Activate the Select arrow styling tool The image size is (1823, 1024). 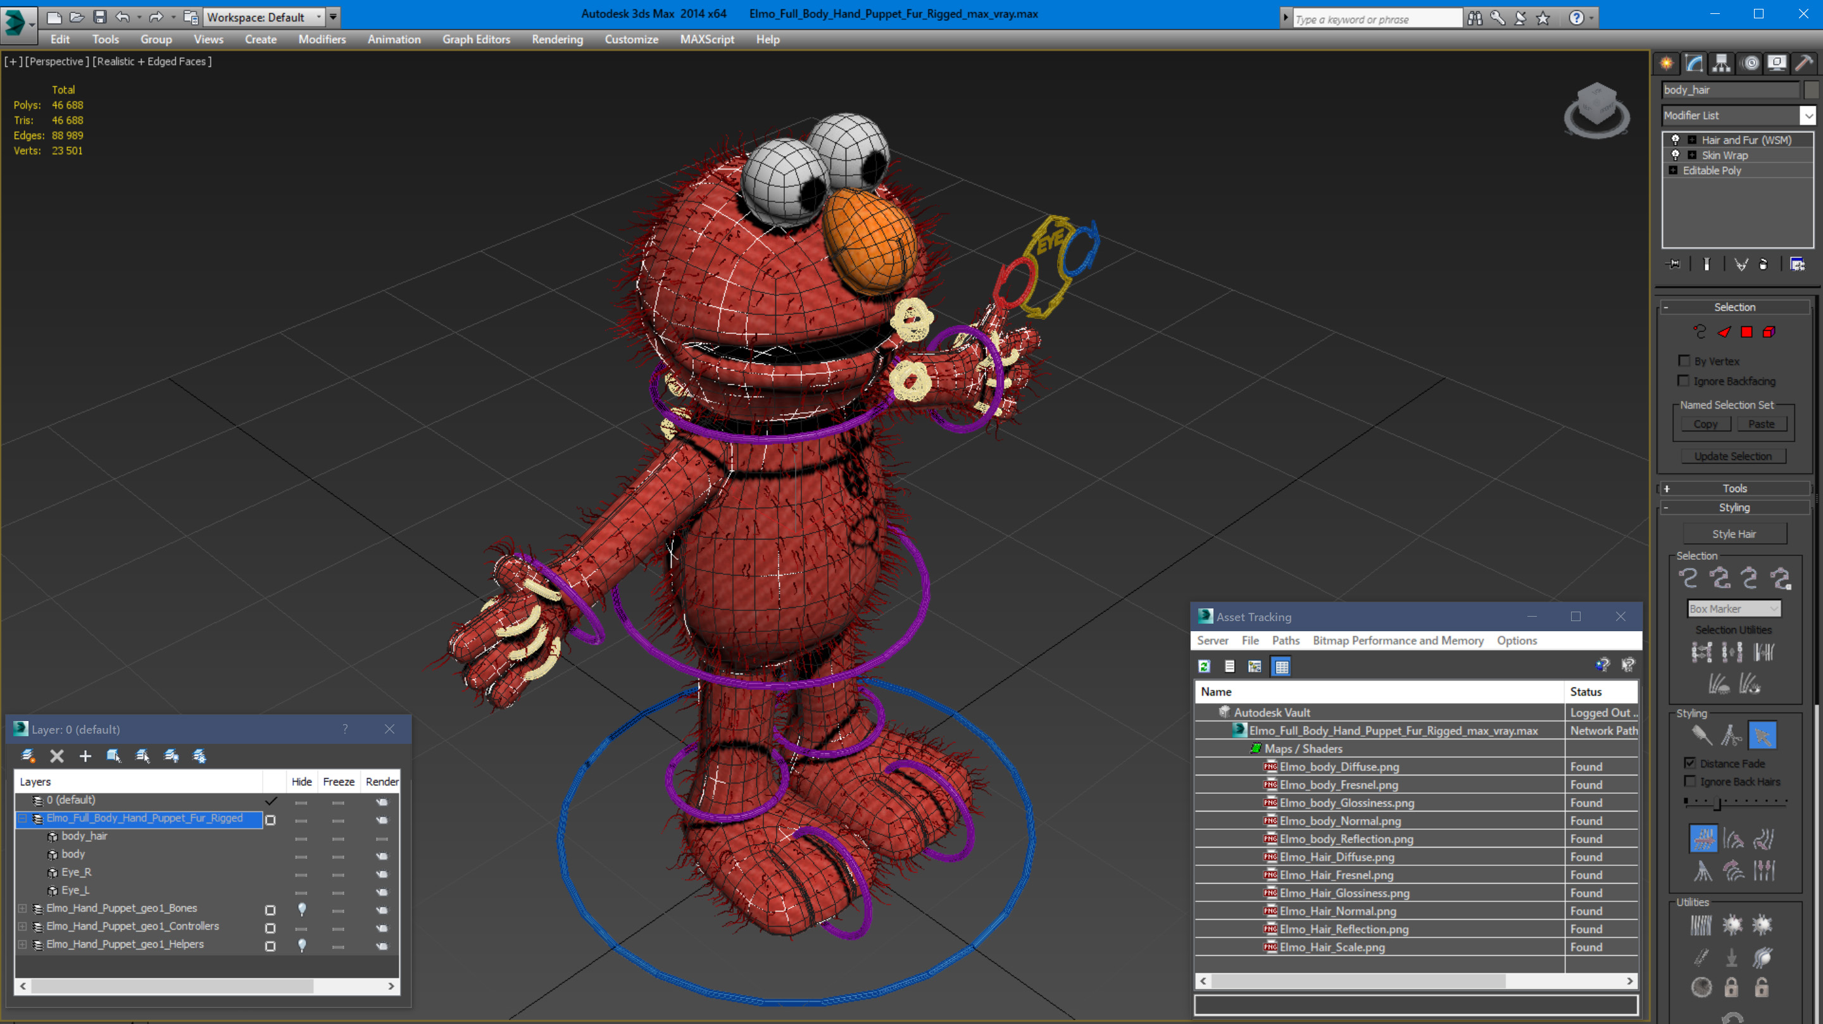tap(1762, 736)
